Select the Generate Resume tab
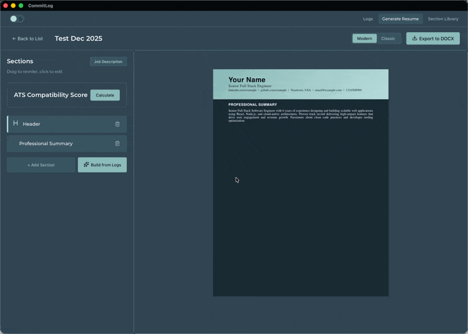The image size is (468, 334). [400, 19]
